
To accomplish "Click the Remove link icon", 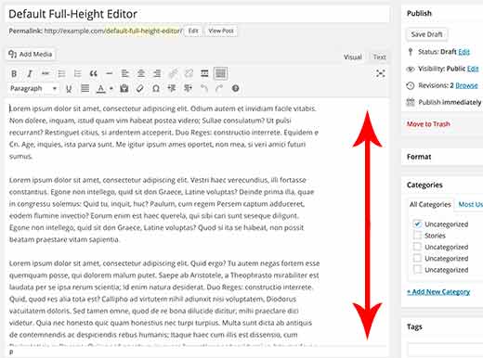I will point(189,73).
